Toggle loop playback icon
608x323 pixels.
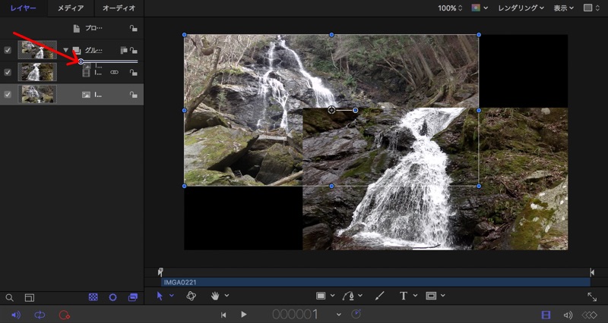pos(40,315)
